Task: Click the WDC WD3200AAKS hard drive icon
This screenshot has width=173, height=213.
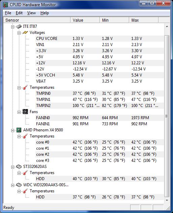Action: 19,185
